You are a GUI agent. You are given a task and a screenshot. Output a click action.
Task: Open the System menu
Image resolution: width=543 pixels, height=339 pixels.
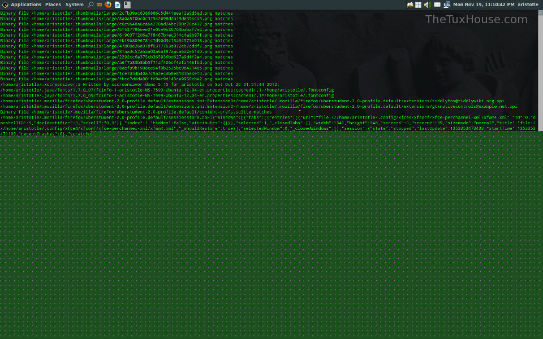pyautogui.click(x=74, y=5)
